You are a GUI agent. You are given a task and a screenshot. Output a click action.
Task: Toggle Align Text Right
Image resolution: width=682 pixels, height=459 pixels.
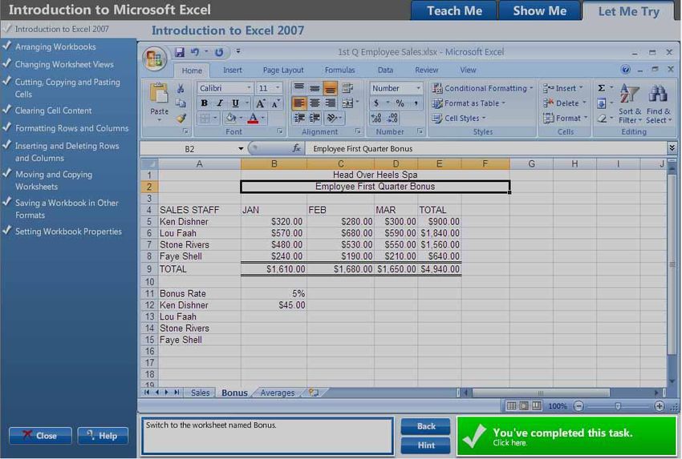[330, 103]
